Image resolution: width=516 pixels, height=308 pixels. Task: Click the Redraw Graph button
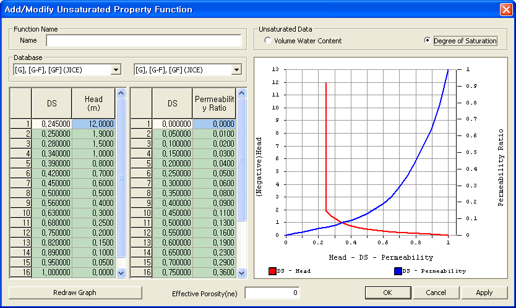75,293
